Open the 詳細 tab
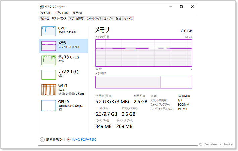Viewport: 238px width, 151px height. coord(118,19)
